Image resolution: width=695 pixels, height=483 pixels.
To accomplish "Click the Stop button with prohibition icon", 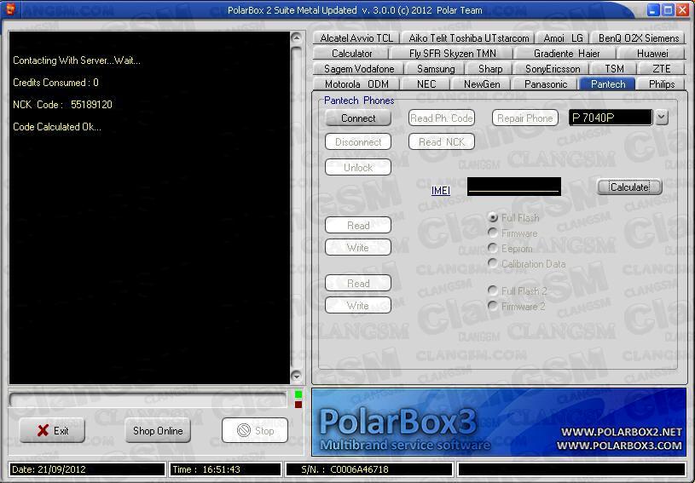I will tap(255, 430).
